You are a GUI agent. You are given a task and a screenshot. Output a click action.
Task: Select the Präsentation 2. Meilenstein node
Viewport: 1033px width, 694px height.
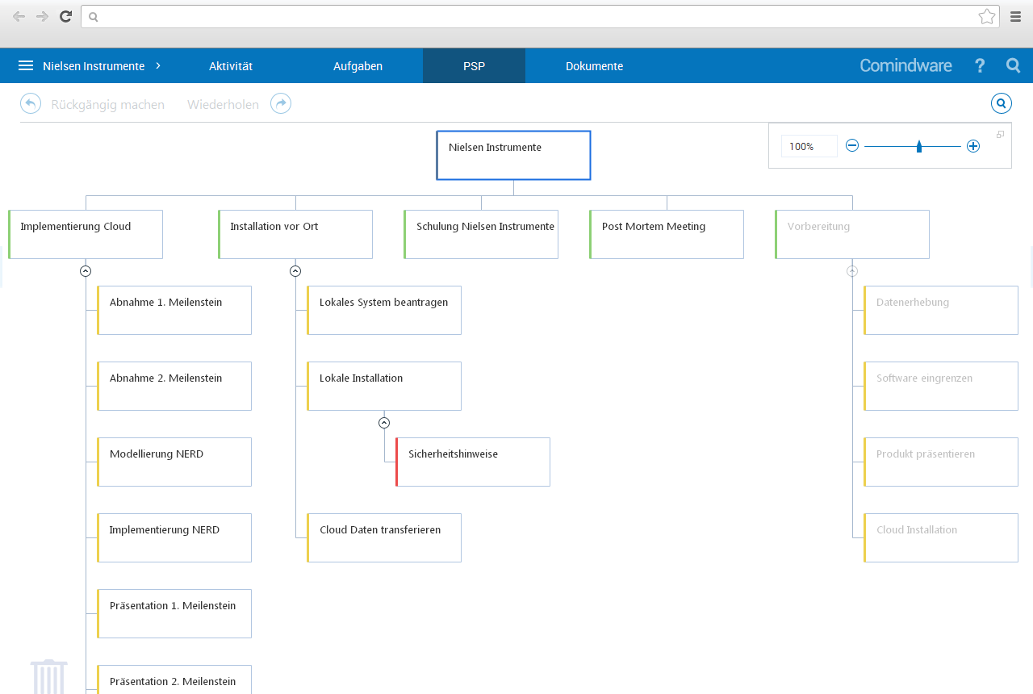click(x=174, y=679)
